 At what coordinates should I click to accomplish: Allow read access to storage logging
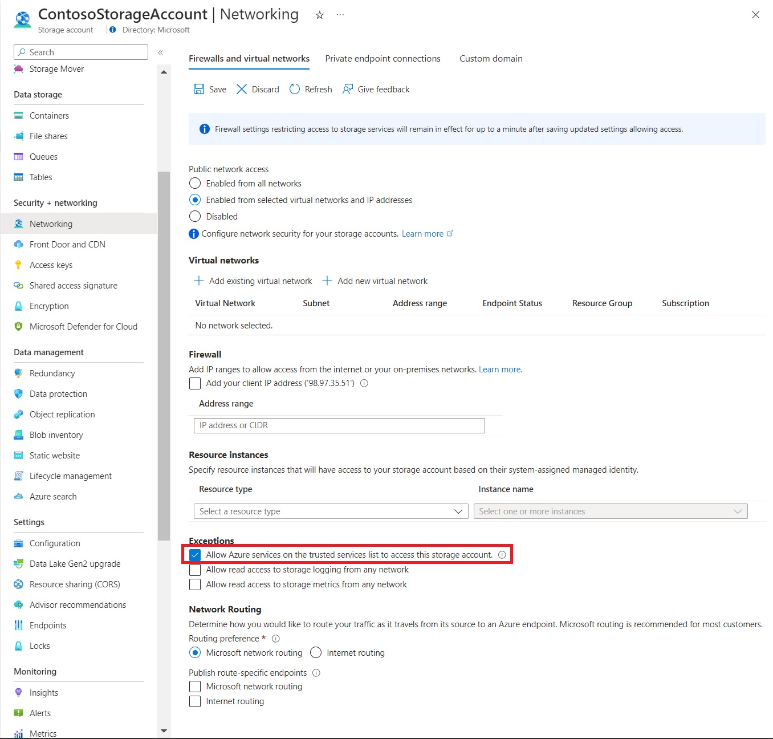pyautogui.click(x=195, y=570)
